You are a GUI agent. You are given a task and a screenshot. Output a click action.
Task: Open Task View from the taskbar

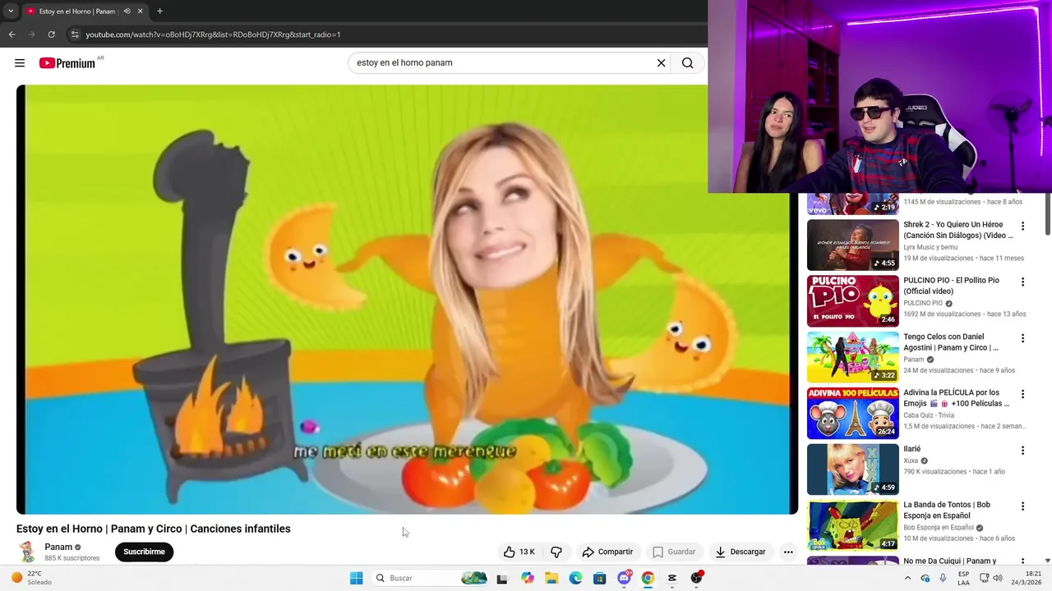click(x=502, y=578)
